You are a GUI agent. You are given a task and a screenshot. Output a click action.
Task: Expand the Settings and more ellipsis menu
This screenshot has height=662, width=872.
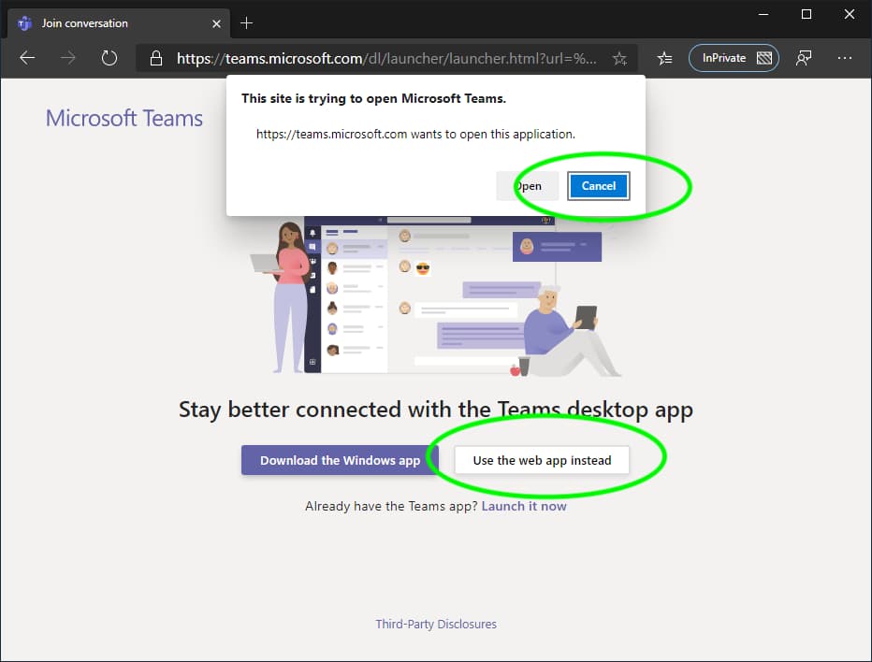click(845, 58)
